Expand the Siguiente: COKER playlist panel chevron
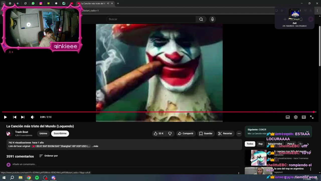Screen dimensions: 321x181 point(307,131)
